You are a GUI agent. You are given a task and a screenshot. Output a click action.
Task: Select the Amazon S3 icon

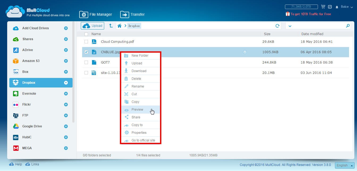16,61
